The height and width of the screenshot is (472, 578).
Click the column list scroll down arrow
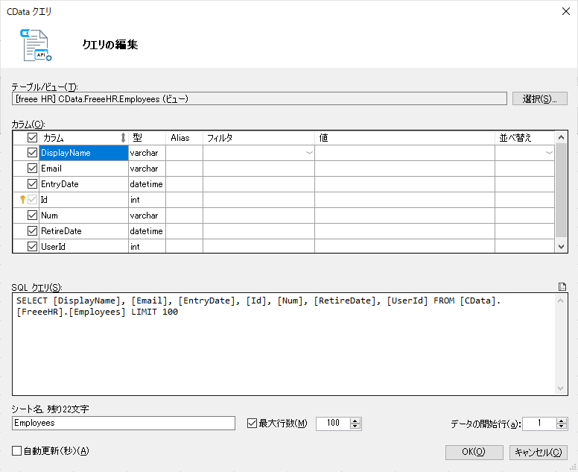pos(561,247)
